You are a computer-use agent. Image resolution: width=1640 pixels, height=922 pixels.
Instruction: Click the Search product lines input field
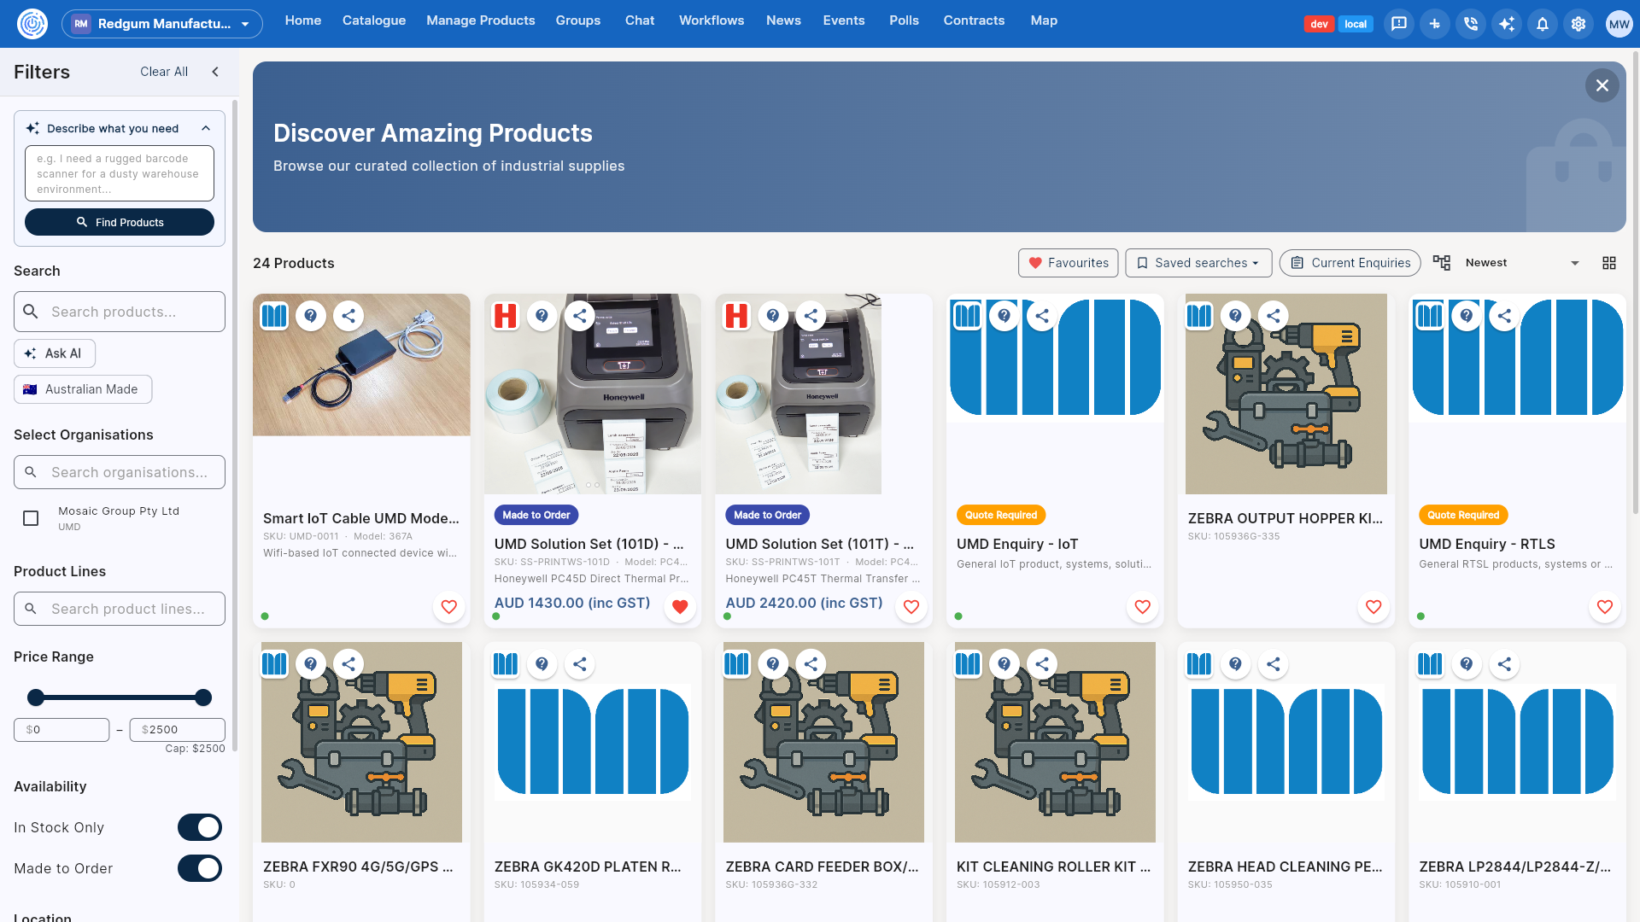coord(120,609)
